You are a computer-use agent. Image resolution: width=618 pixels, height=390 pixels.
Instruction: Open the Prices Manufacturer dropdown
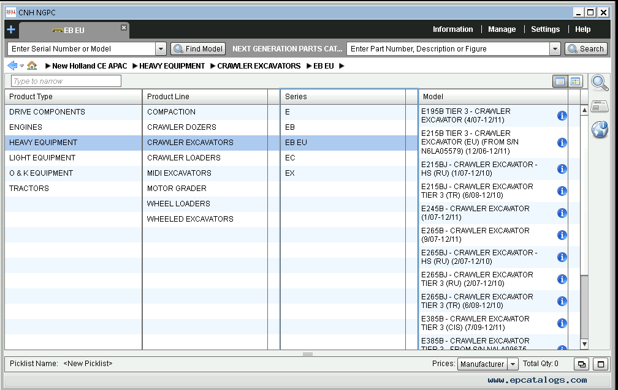[x=513, y=364]
